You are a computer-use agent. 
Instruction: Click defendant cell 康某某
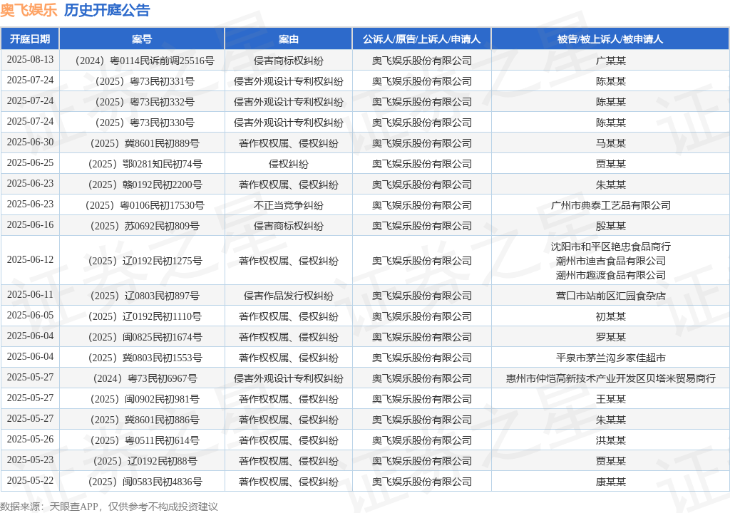pyautogui.click(x=611, y=482)
